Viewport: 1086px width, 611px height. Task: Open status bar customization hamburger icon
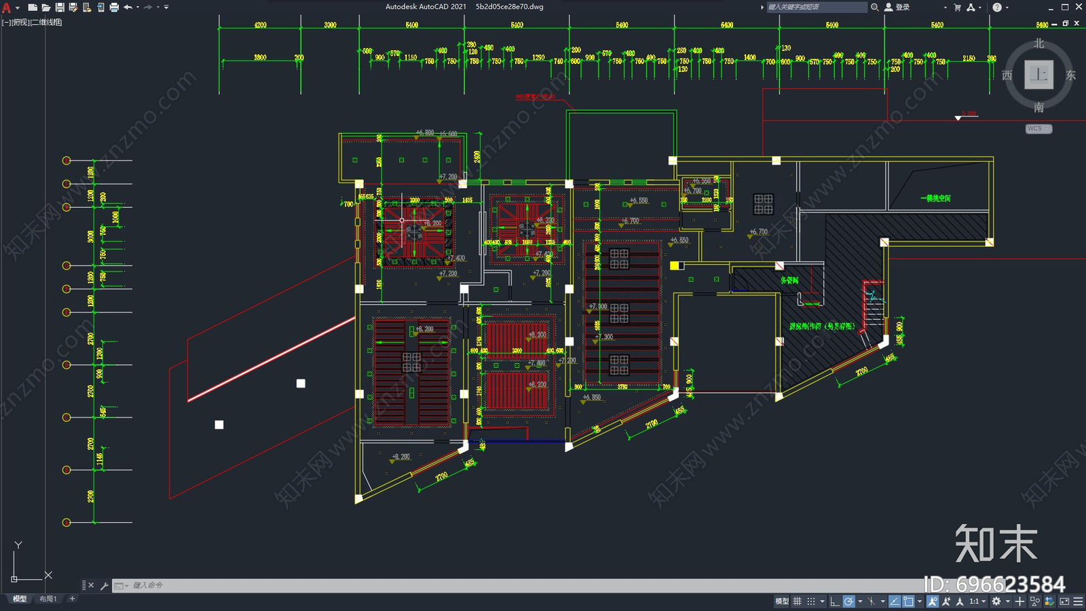1078,601
